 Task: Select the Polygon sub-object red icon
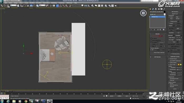[159, 36]
